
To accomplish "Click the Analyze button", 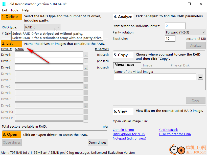I will coord(196,46).
